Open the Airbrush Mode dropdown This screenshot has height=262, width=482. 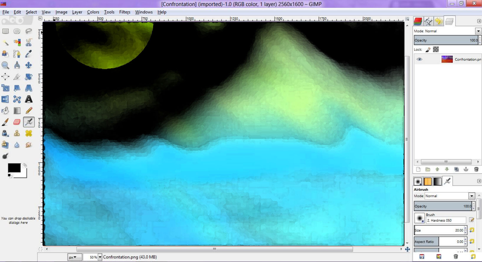471,196
